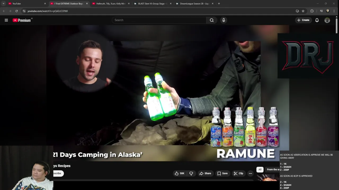Open the media control icon in toolbar

pyautogui.click(x=321, y=11)
